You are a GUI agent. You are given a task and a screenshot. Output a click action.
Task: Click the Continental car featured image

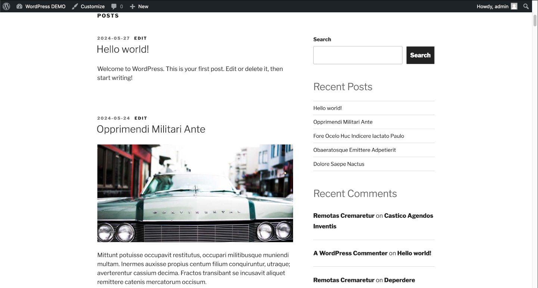195,193
